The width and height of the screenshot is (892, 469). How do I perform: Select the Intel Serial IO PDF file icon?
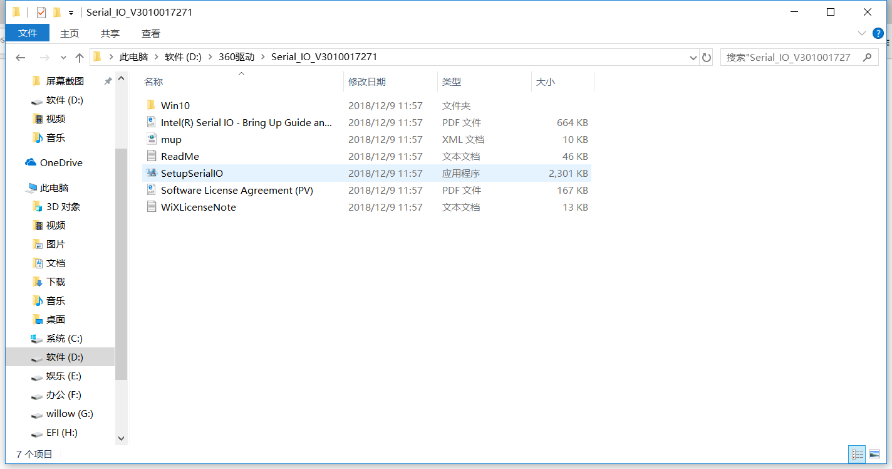[x=151, y=122]
